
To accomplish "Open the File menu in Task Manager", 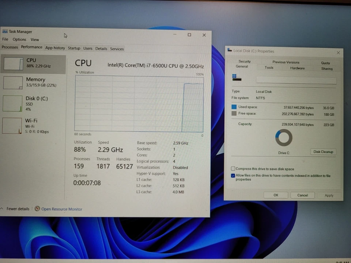I will [x=5, y=39].
